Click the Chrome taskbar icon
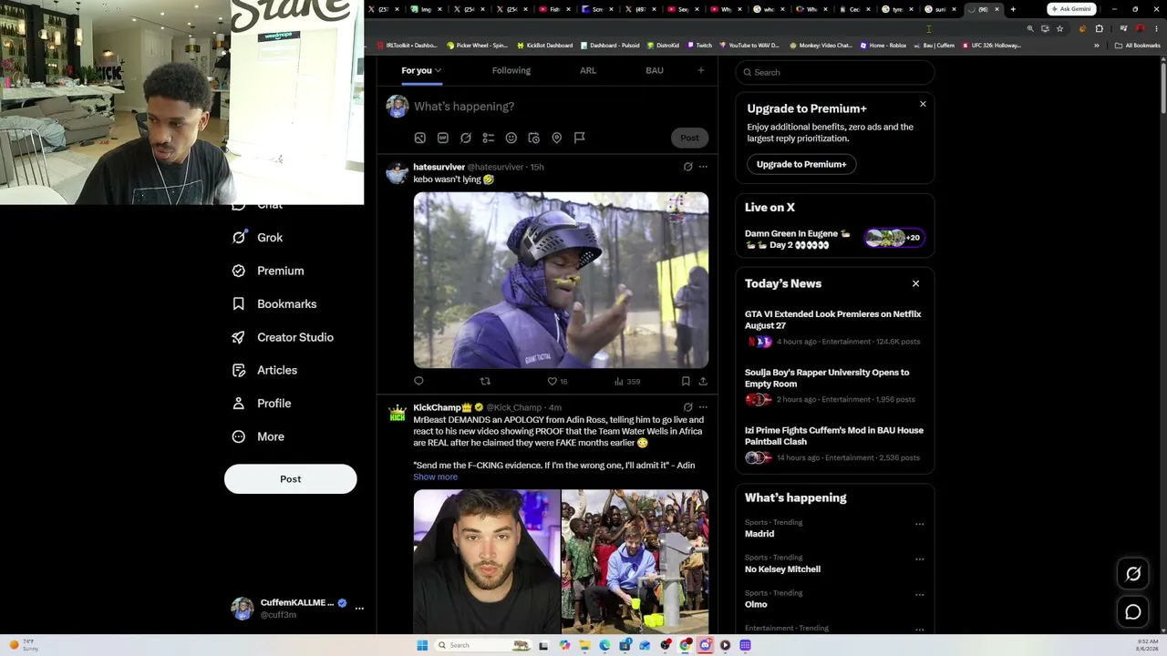Screen dimensions: 1167x656 click(685, 645)
